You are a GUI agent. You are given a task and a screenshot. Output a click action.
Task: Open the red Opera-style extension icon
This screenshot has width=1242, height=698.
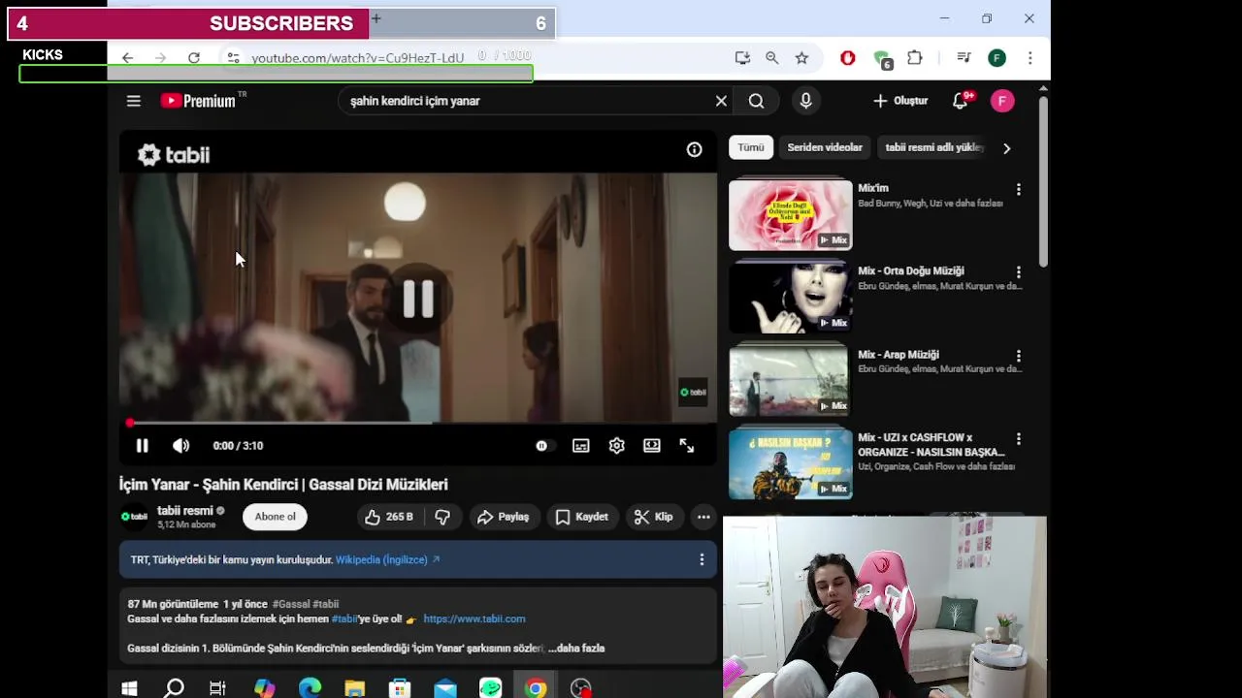[x=848, y=58]
